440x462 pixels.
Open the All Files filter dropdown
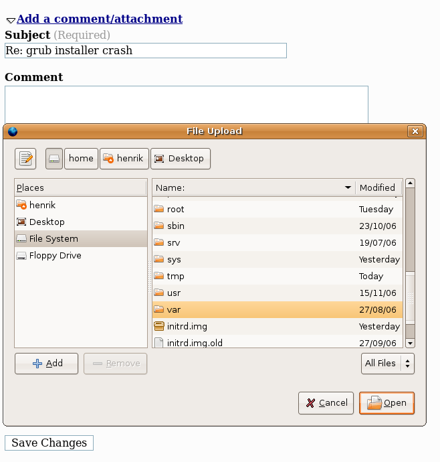tap(387, 363)
